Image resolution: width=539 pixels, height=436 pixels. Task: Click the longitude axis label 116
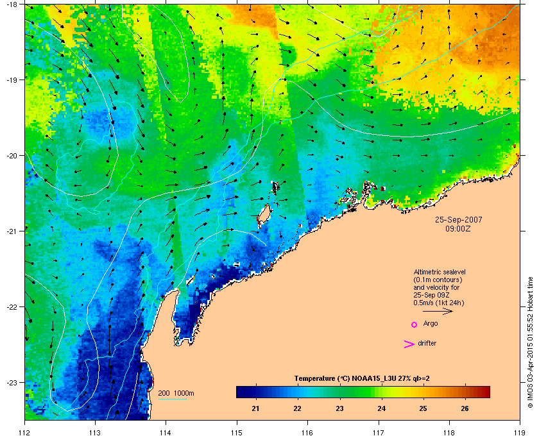click(307, 432)
